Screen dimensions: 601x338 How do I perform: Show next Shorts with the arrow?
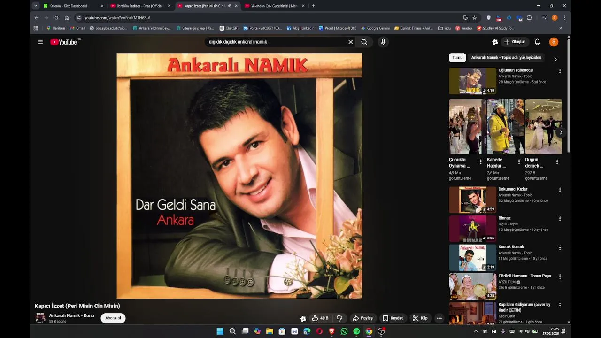click(x=561, y=132)
